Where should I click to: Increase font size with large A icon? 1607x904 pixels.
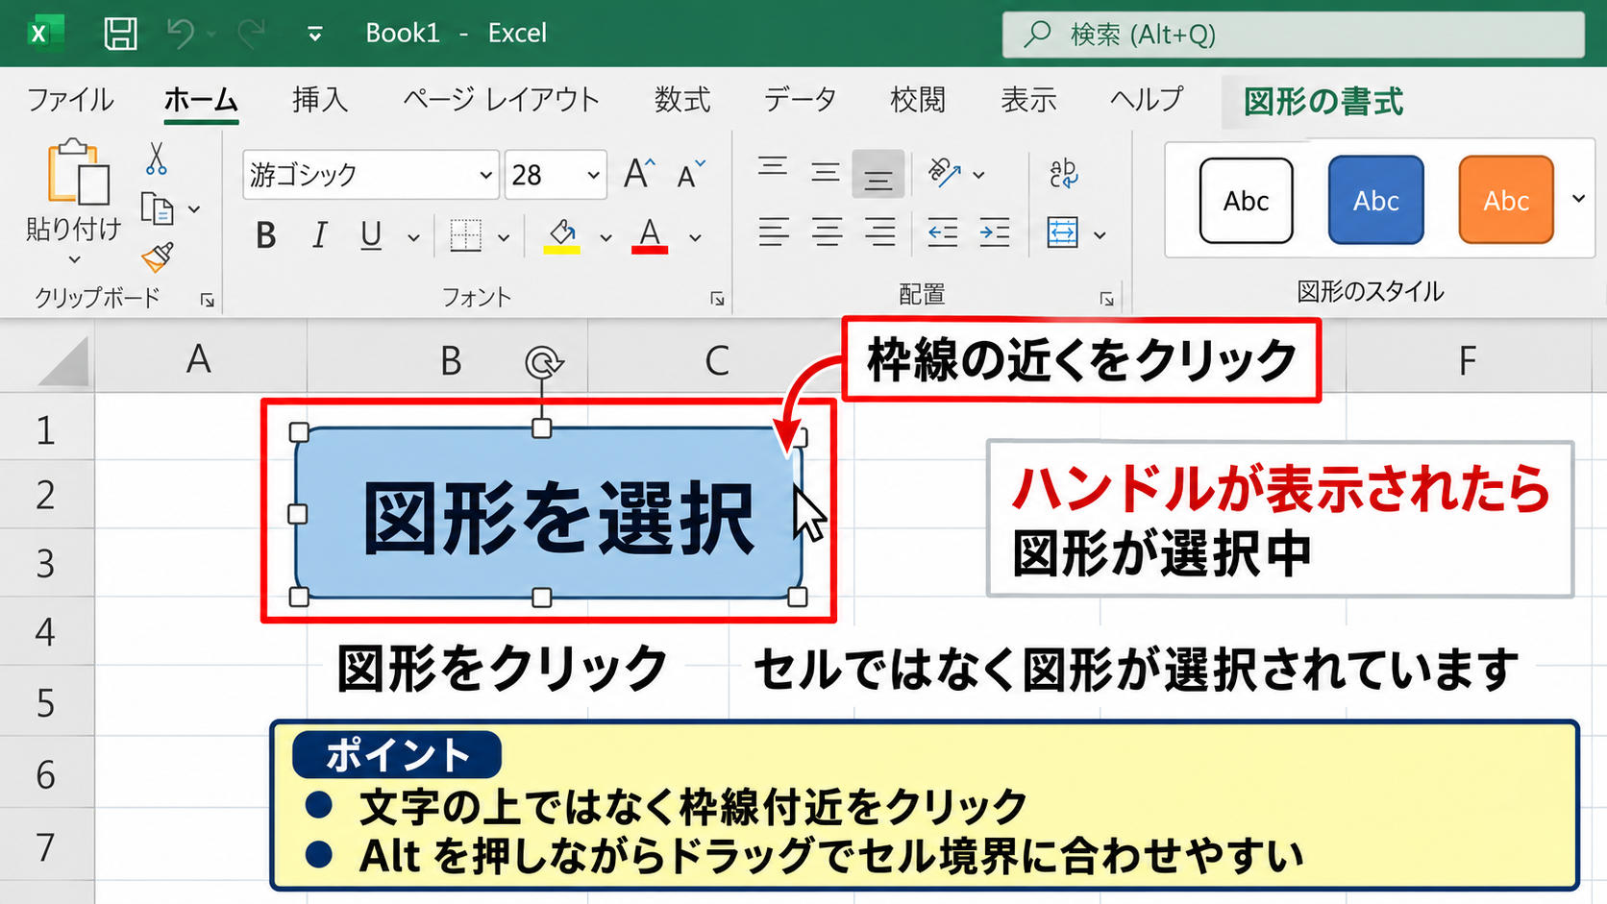point(639,174)
